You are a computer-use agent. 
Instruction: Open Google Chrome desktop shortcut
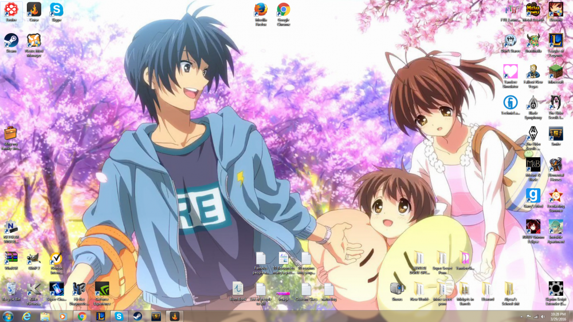[283, 10]
